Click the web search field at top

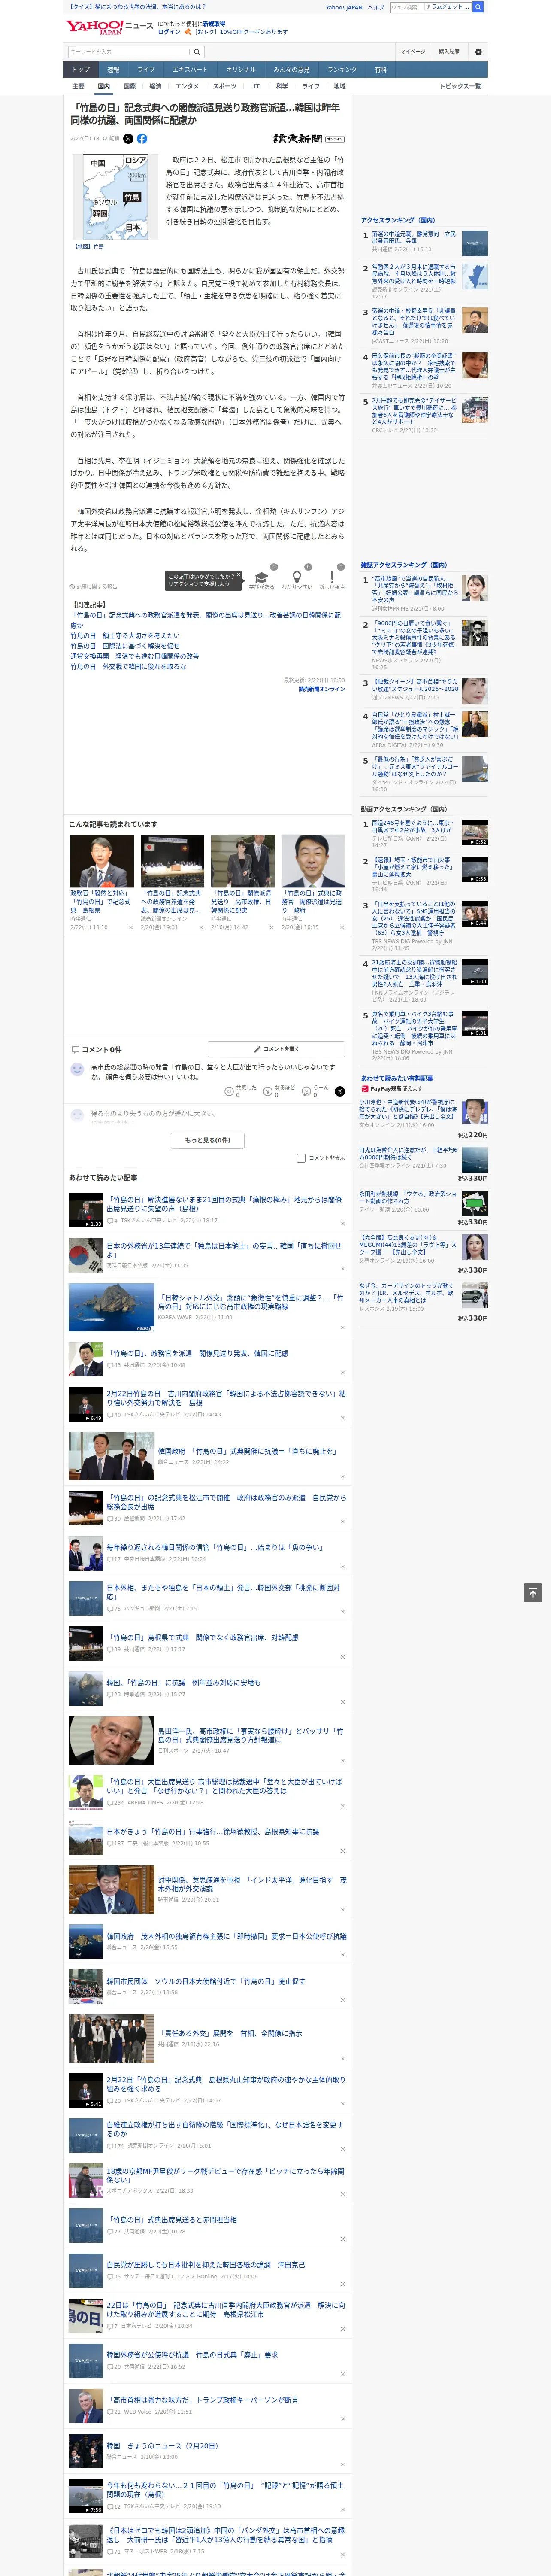pos(430,7)
